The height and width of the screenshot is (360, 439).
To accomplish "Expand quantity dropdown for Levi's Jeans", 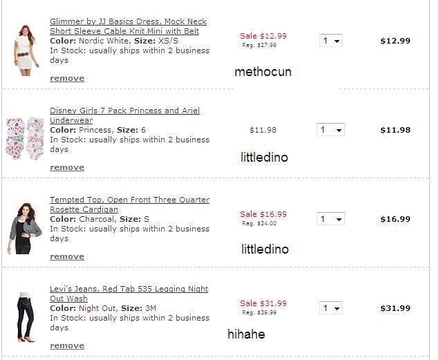I will pos(331,308).
